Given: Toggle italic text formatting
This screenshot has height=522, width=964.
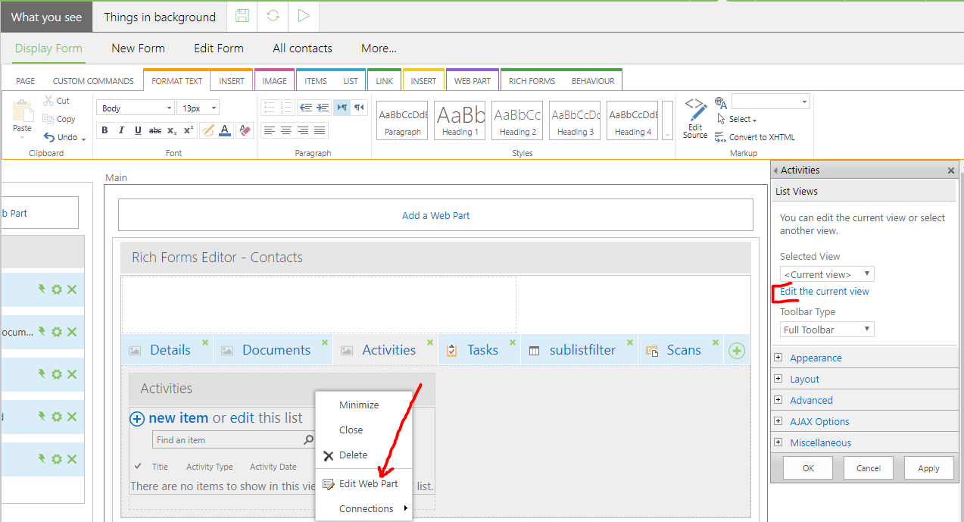Looking at the screenshot, I should [121, 130].
